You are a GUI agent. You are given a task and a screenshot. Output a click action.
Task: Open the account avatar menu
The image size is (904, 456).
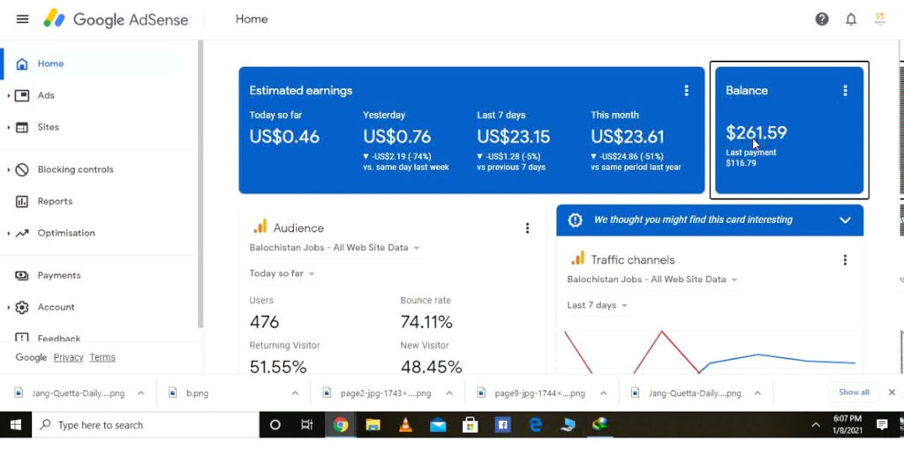880,19
